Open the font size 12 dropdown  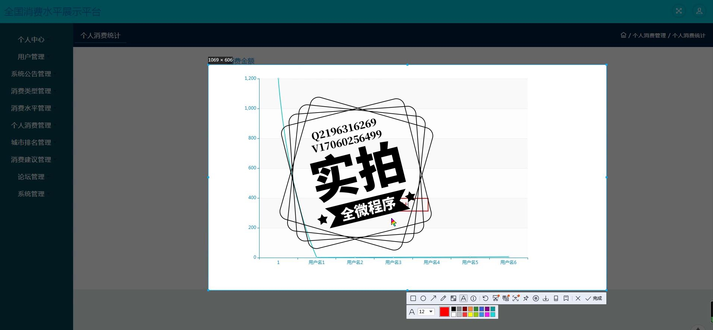426,312
